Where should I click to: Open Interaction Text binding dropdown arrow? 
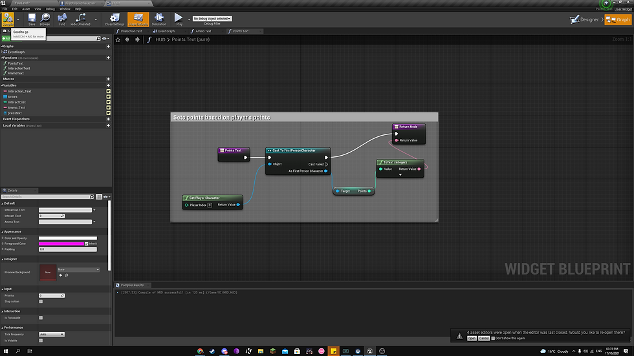[x=94, y=210]
